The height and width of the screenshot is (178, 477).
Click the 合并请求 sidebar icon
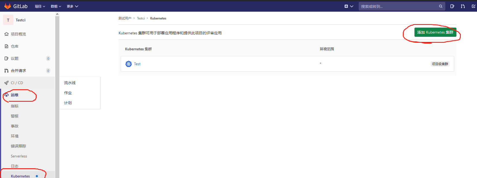[6, 71]
